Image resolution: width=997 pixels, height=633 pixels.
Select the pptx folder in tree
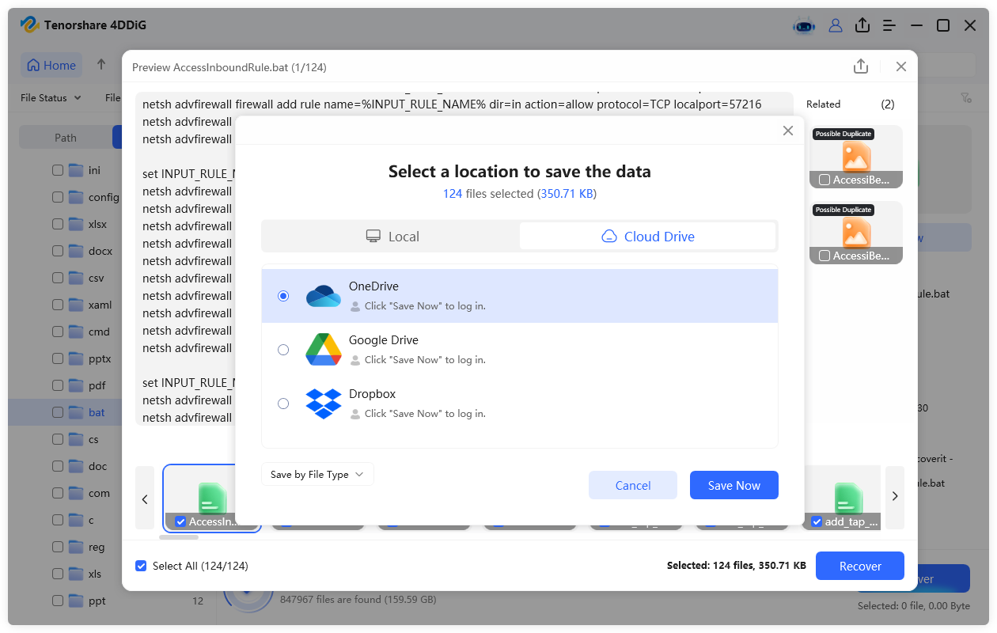(100, 358)
